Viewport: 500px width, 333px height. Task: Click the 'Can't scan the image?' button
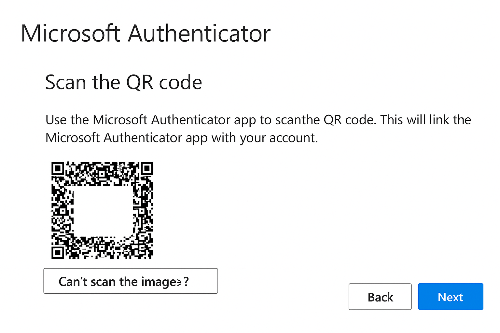[x=130, y=281]
